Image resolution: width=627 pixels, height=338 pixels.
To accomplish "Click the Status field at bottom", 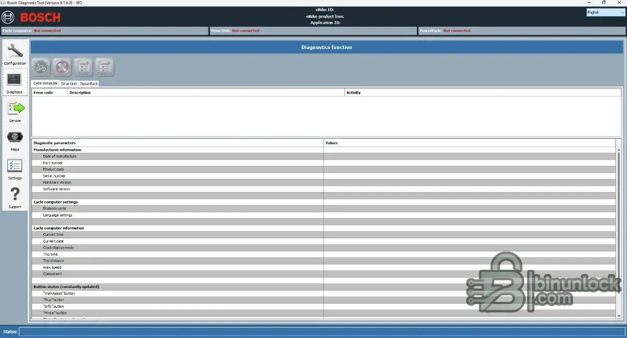I will pos(322,332).
